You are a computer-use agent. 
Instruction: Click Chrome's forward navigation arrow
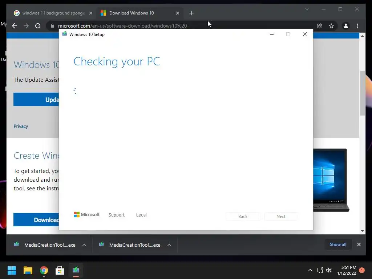click(x=26, y=26)
